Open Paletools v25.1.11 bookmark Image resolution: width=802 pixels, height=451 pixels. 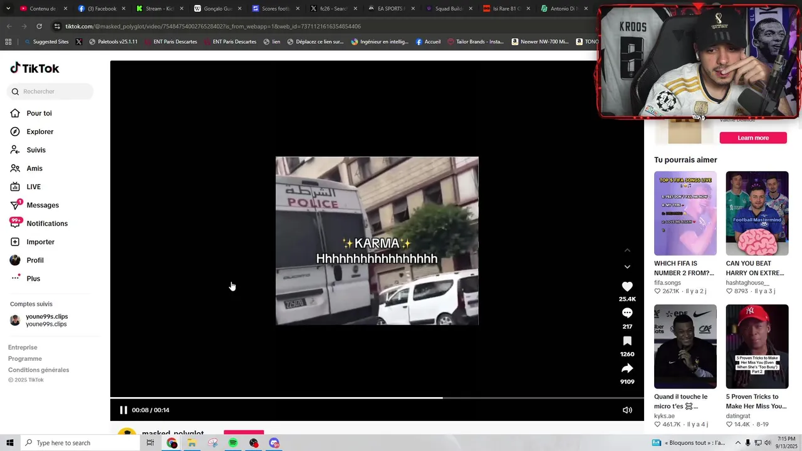pos(113,42)
